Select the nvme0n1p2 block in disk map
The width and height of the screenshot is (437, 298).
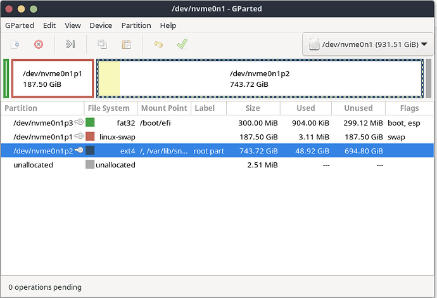point(260,79)
